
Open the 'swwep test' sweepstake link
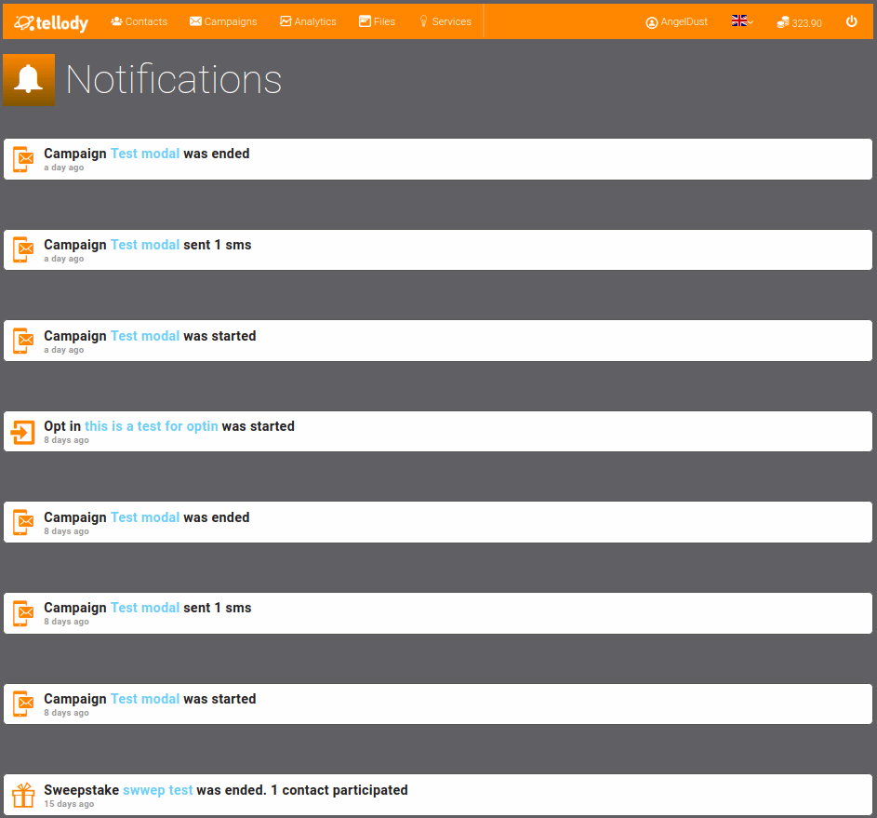click(x=158, y=790)
